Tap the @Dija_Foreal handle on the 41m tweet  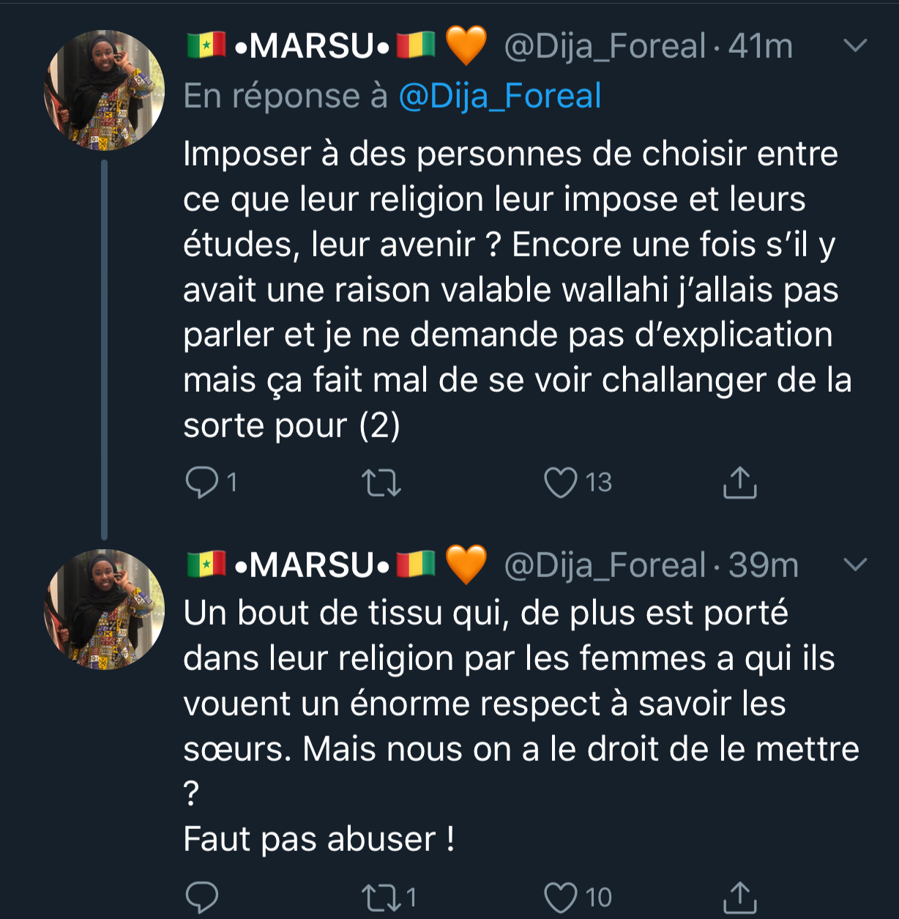point(605,47)
